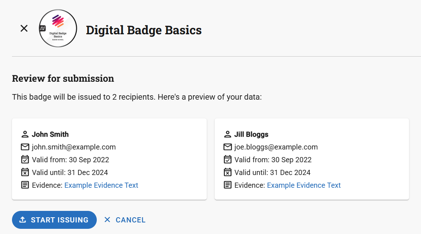Click the Digital Badge Basics title
Screen dimensions: 421x234
click(144, 30)
